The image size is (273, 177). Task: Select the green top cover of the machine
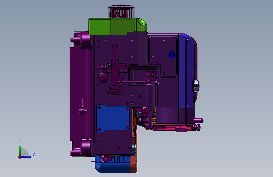118,26
